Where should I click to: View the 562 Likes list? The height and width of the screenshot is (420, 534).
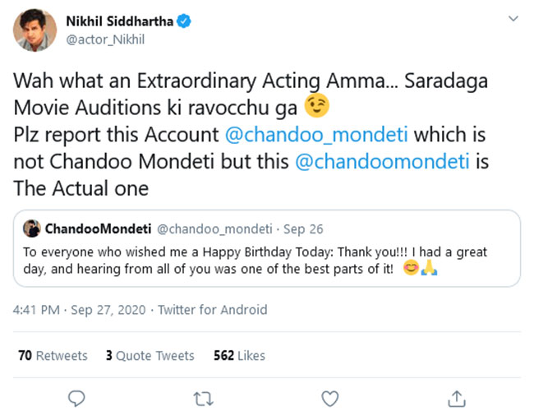(x=239, y=355)
